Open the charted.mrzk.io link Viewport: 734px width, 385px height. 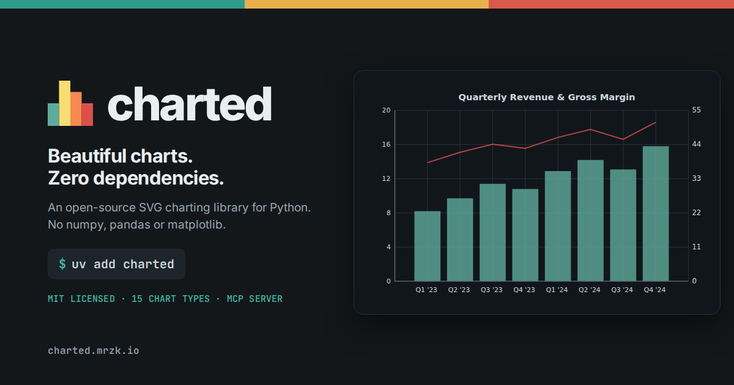pyautogui.click(x=94, y=351)
